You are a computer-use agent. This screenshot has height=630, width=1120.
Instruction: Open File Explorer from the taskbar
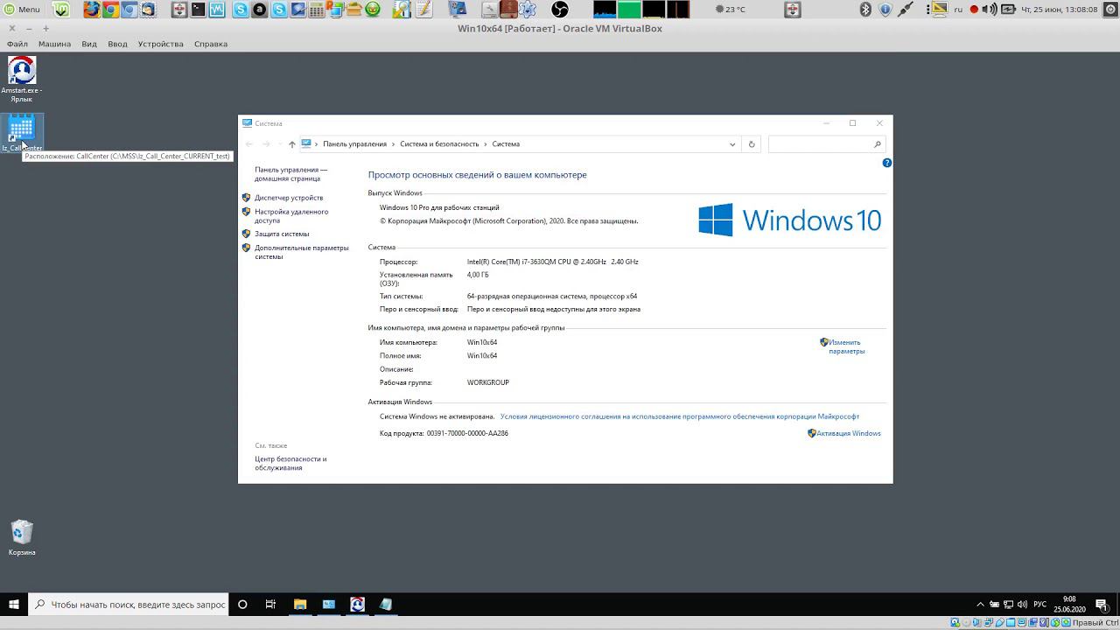tap(300, 604)
